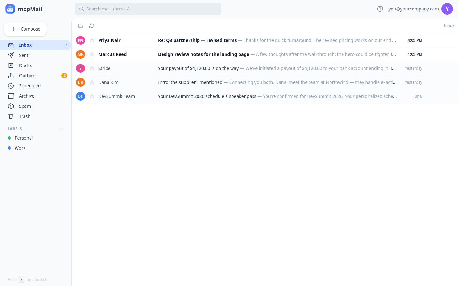Open the Outbox folder
The width and height of the screenshot is (458, 286).
(x=36, y=76)
